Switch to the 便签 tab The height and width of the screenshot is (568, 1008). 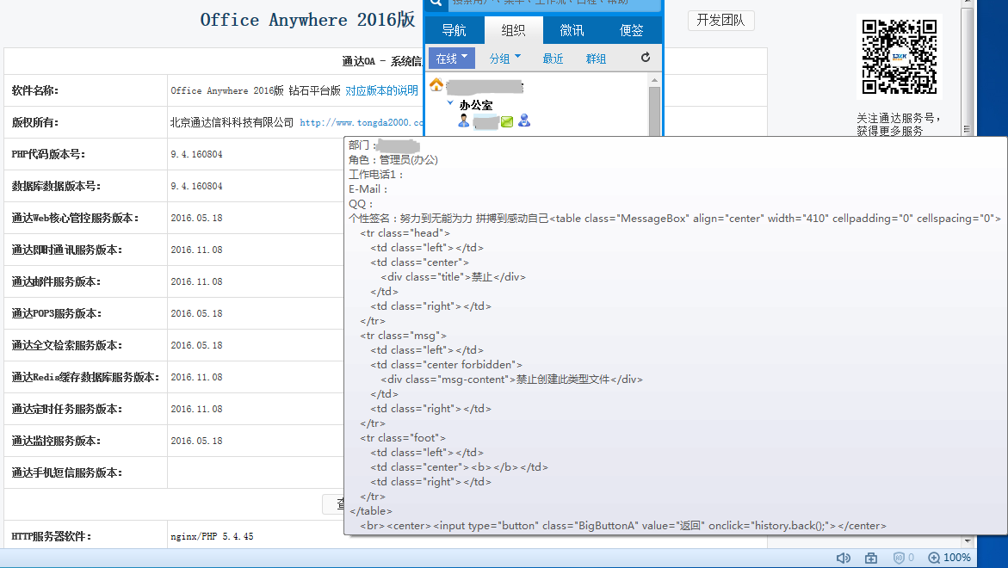pos(631,30)
